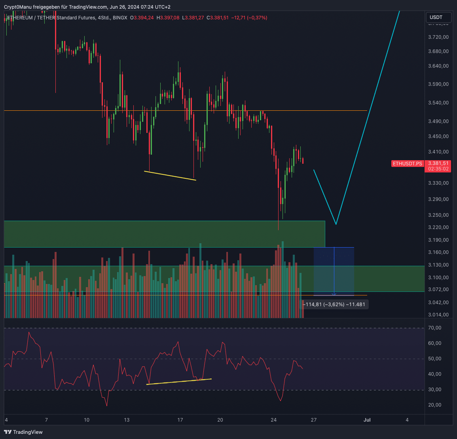Click the 24 date label on time axis
The width and height of the screenshot is (457, 439).
[x=273, y=420]
